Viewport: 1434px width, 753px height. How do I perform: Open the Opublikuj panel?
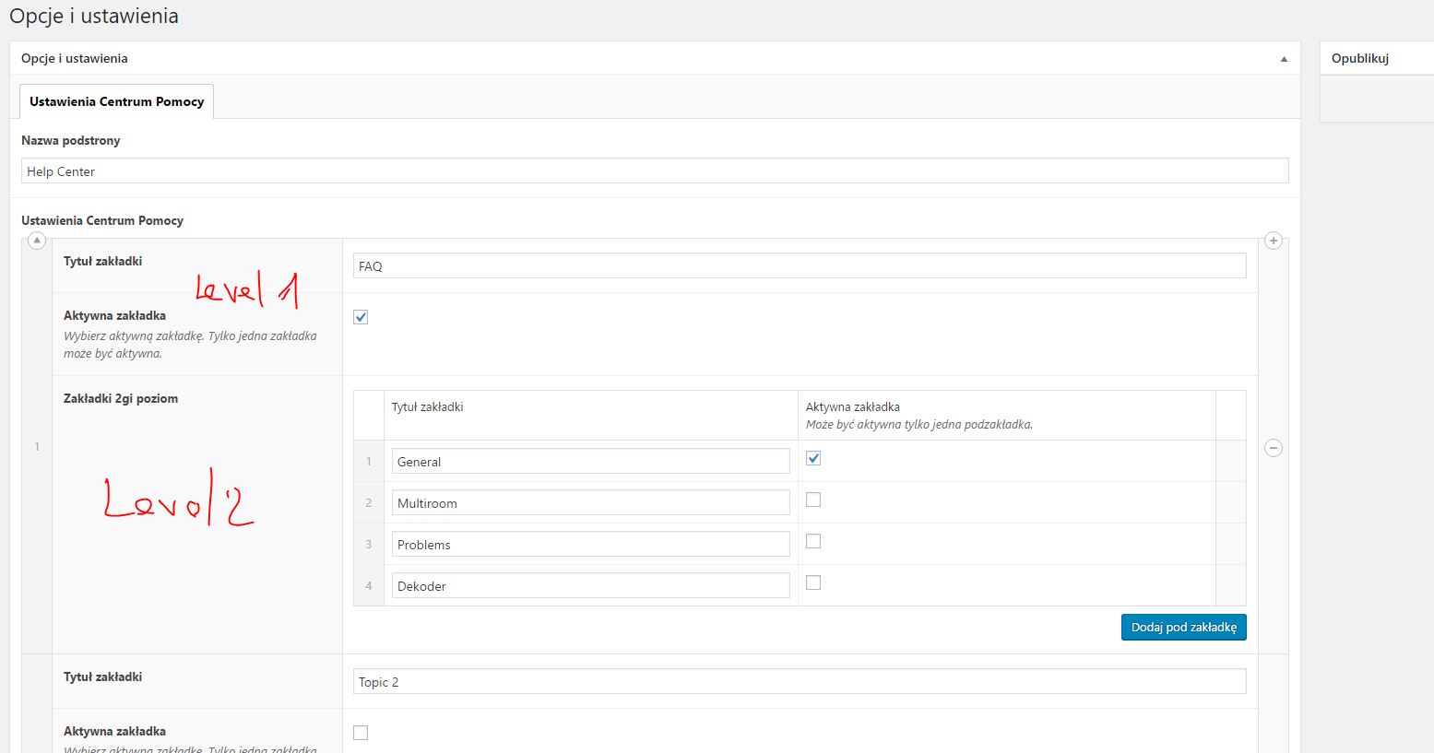pyautogui.click(x=1360, y=57)
